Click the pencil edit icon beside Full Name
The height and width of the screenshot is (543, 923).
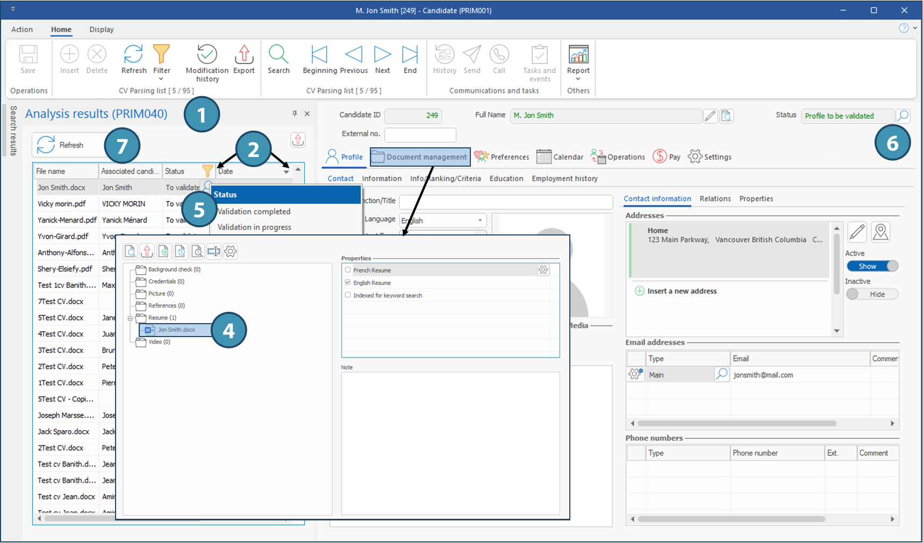point(710,116)
